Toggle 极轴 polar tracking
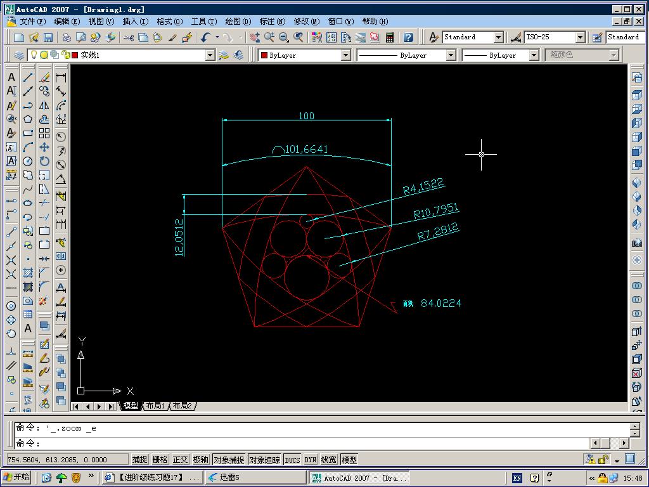 pyautogui.click(x=201, y=460)
